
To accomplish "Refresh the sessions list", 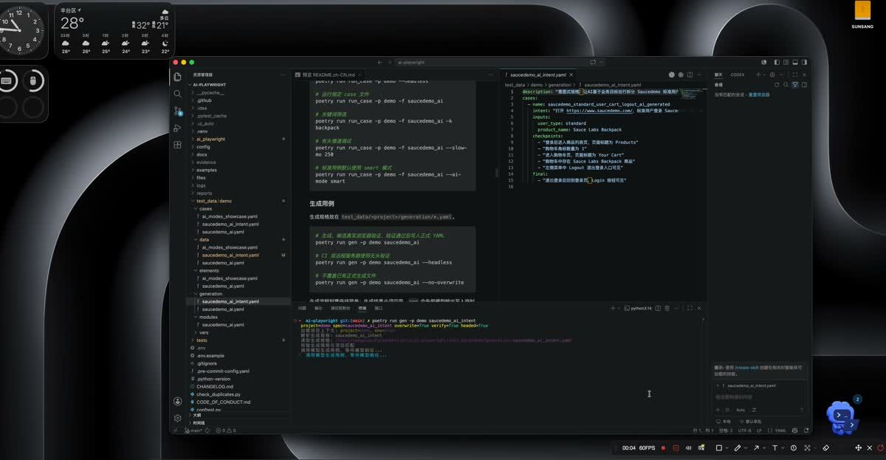I will [777, 85].
